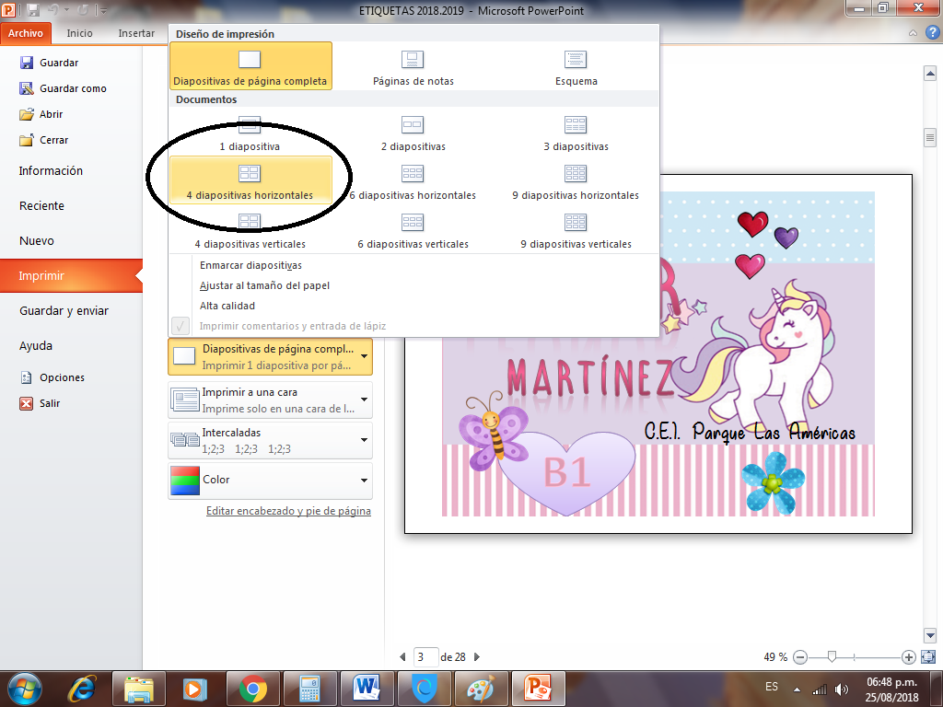
Task: Select 4 diapositivas horizontales layout
Action: pos(250,180)
